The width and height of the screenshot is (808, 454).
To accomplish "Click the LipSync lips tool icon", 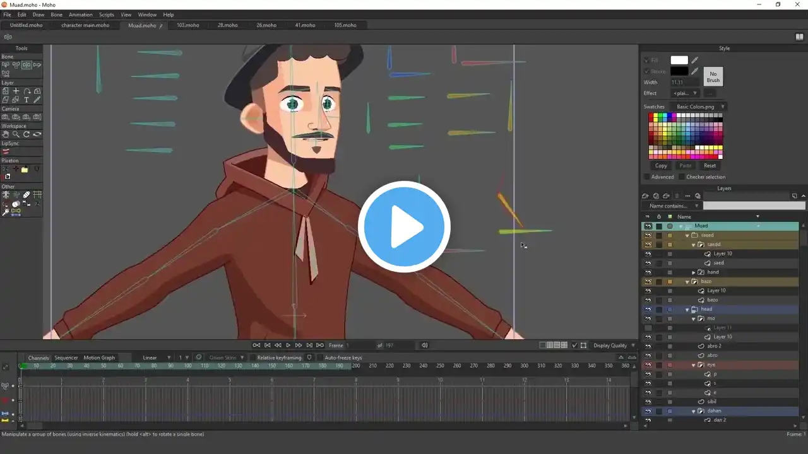I will click(6, 151).
